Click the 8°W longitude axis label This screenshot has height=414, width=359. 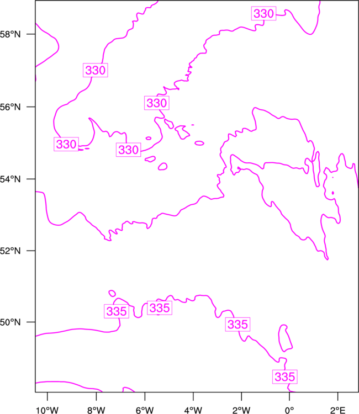[96, 410]
